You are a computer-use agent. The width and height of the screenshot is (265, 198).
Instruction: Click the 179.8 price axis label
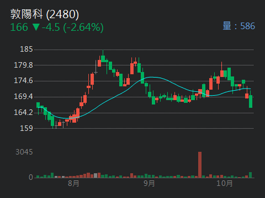point(23,65)
